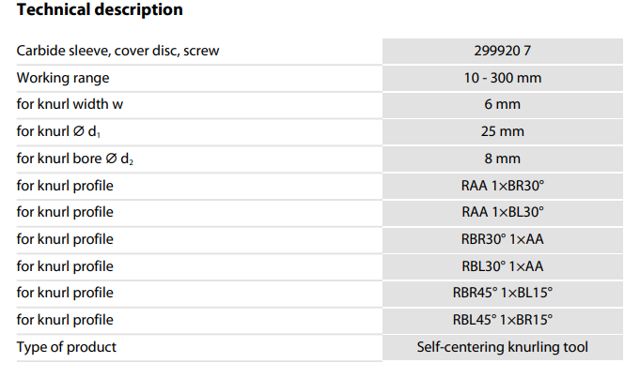Select the RAA 1×BR30° profile value

click(x=502, y=186)
